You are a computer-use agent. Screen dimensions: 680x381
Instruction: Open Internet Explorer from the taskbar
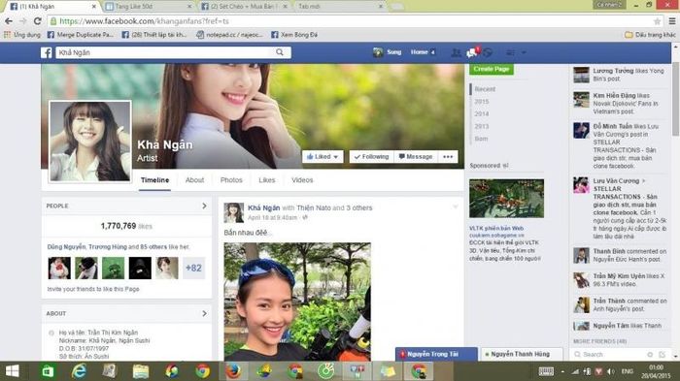pyautogui.click(x=79, y=371)
